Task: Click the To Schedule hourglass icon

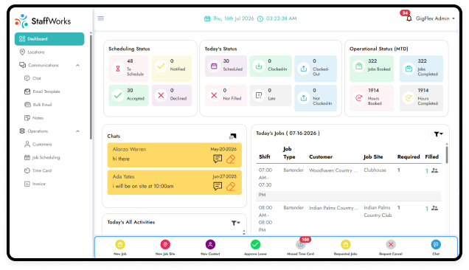Action: [x=118, y=69]
